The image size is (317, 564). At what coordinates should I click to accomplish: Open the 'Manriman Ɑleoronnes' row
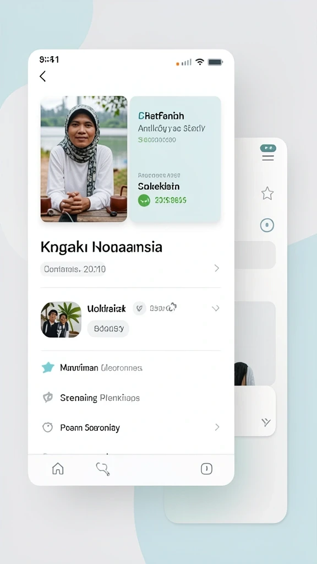(130, 367)
